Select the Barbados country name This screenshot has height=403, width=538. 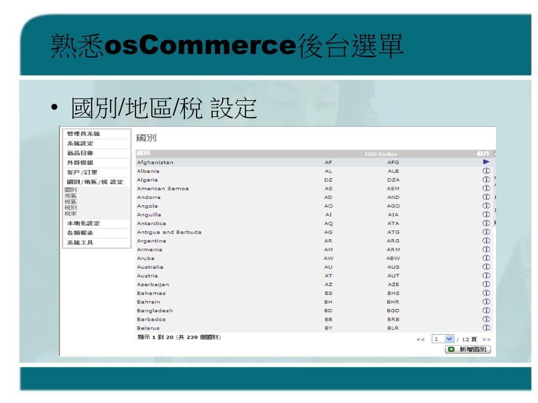(x=151, y=320)
